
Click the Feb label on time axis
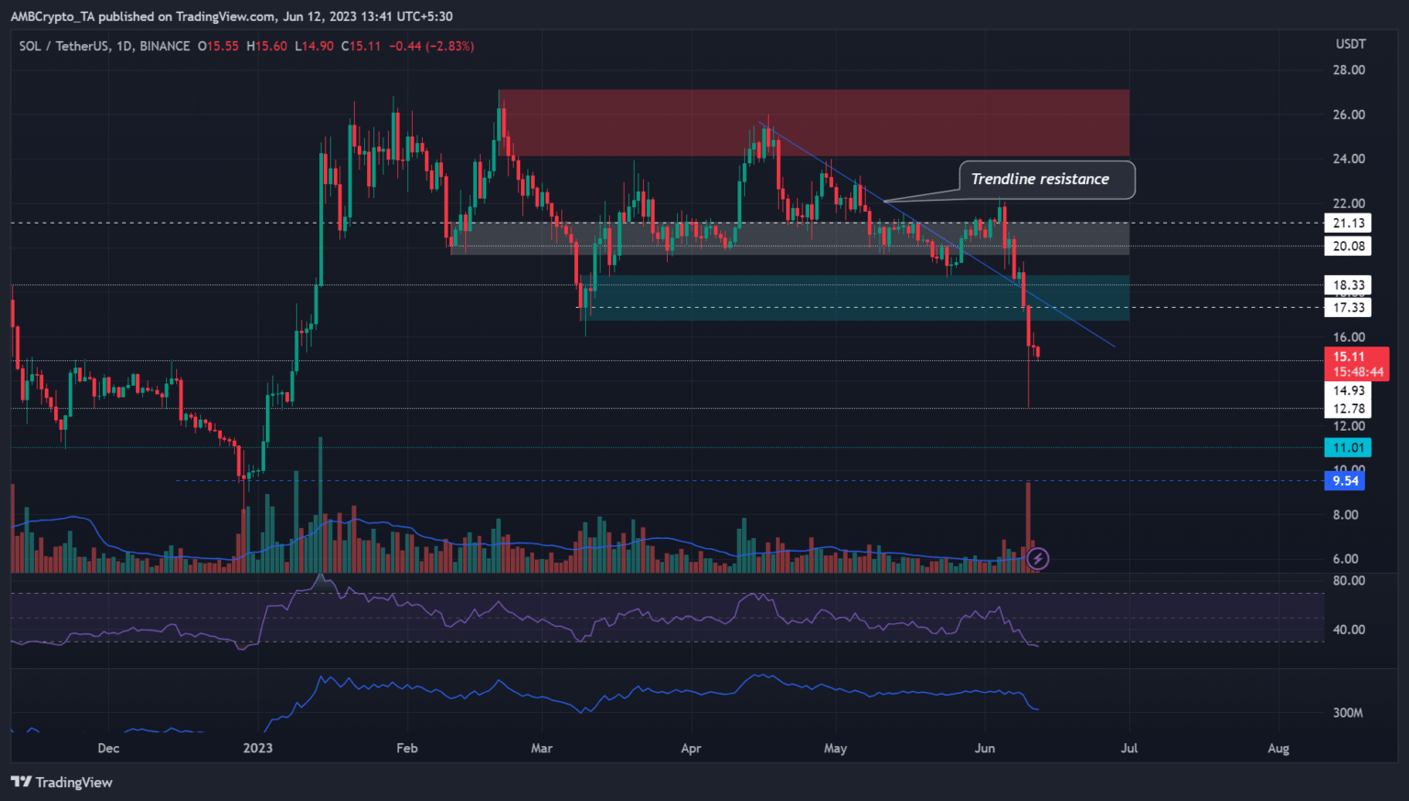[406, 748]
